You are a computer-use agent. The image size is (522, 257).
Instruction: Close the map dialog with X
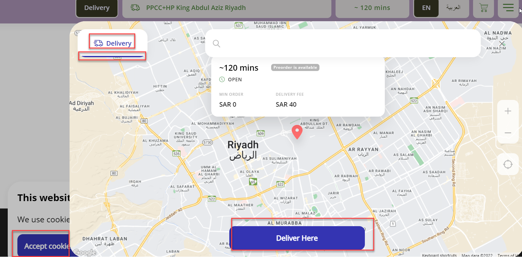click(502, 44)
